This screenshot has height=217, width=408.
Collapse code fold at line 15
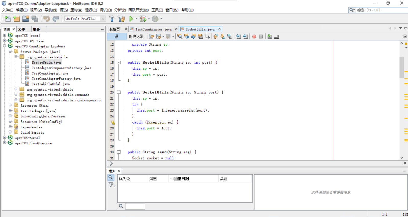(x=119, y=62)
